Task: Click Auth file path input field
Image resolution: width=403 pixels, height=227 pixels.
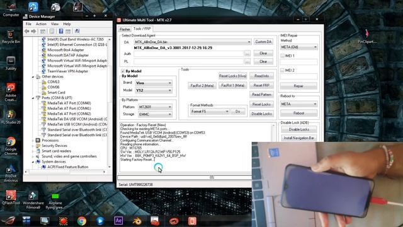Action: (x=188, y=54)
